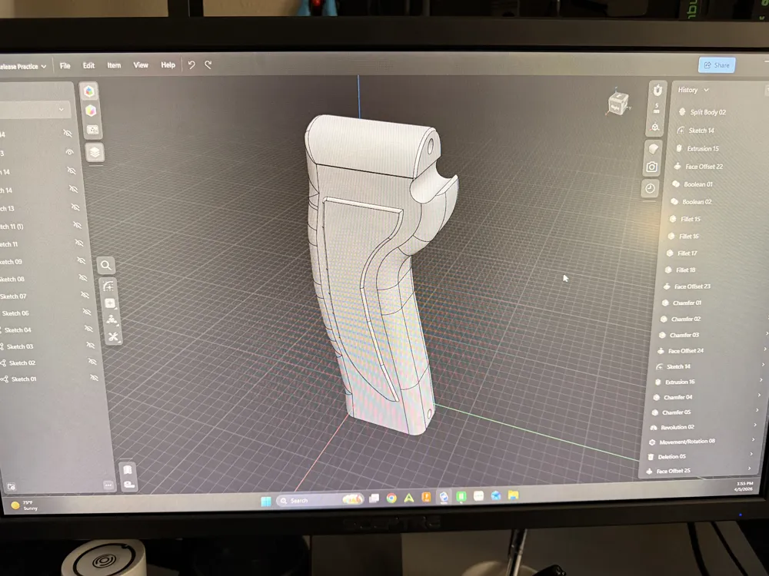Click the orientation view cube
This screenshot has height=576, width=769.
pyautogui.click(x=618, y=103)
